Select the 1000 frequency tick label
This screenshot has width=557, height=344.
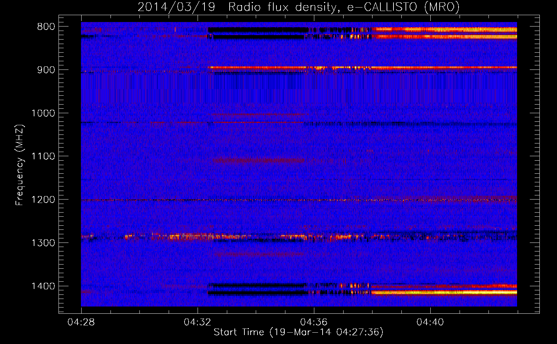[x=43, y=113]
